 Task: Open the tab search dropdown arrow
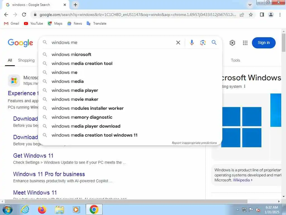250,5
